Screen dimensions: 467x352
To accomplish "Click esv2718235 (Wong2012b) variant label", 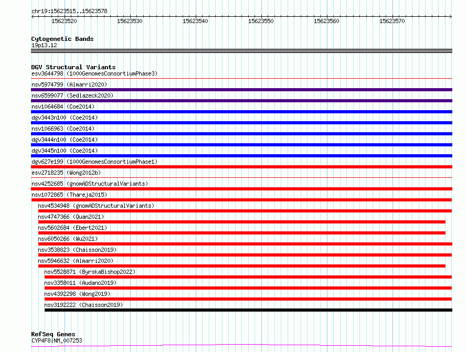I will (x=66, y=173).
